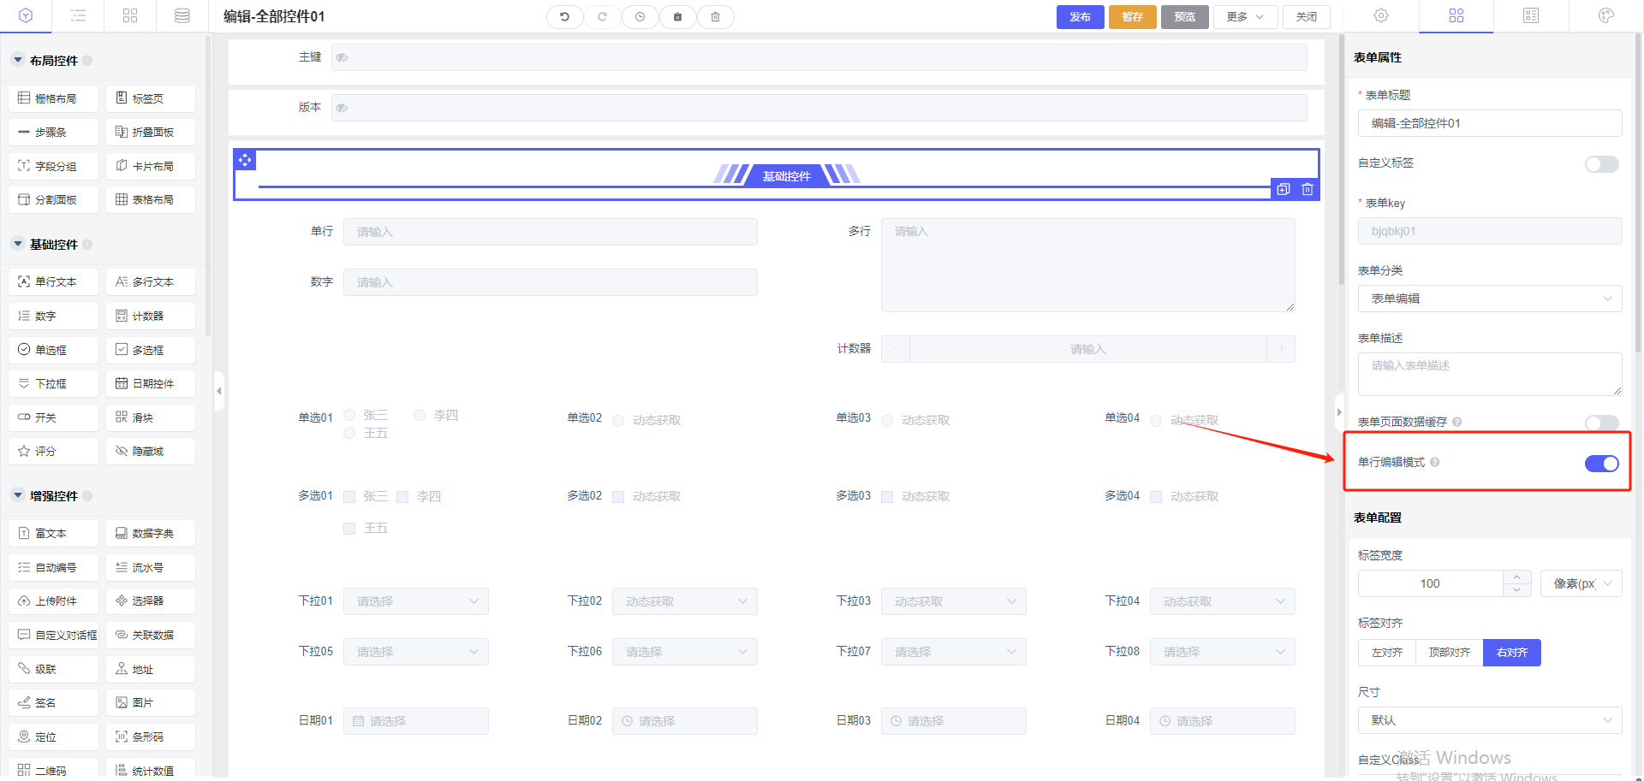Click the history clock icon

tap(640, 17)
